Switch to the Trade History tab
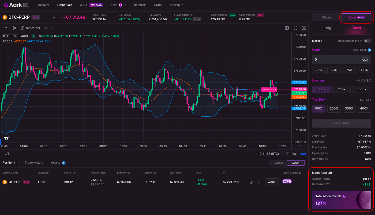The height and width of the screenshot is (215, 375). point(34,163)
